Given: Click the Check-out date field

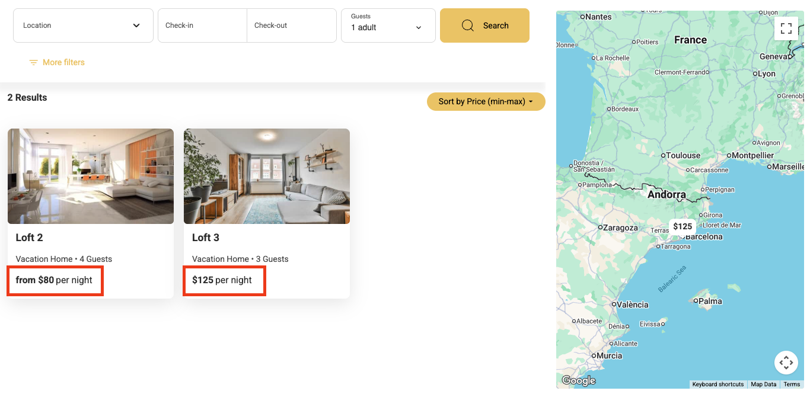Looking at the screenshot, I should (291, 25).
